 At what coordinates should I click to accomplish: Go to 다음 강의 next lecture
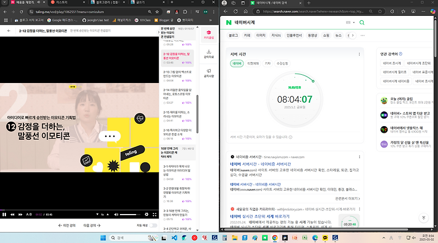point(92,226)
